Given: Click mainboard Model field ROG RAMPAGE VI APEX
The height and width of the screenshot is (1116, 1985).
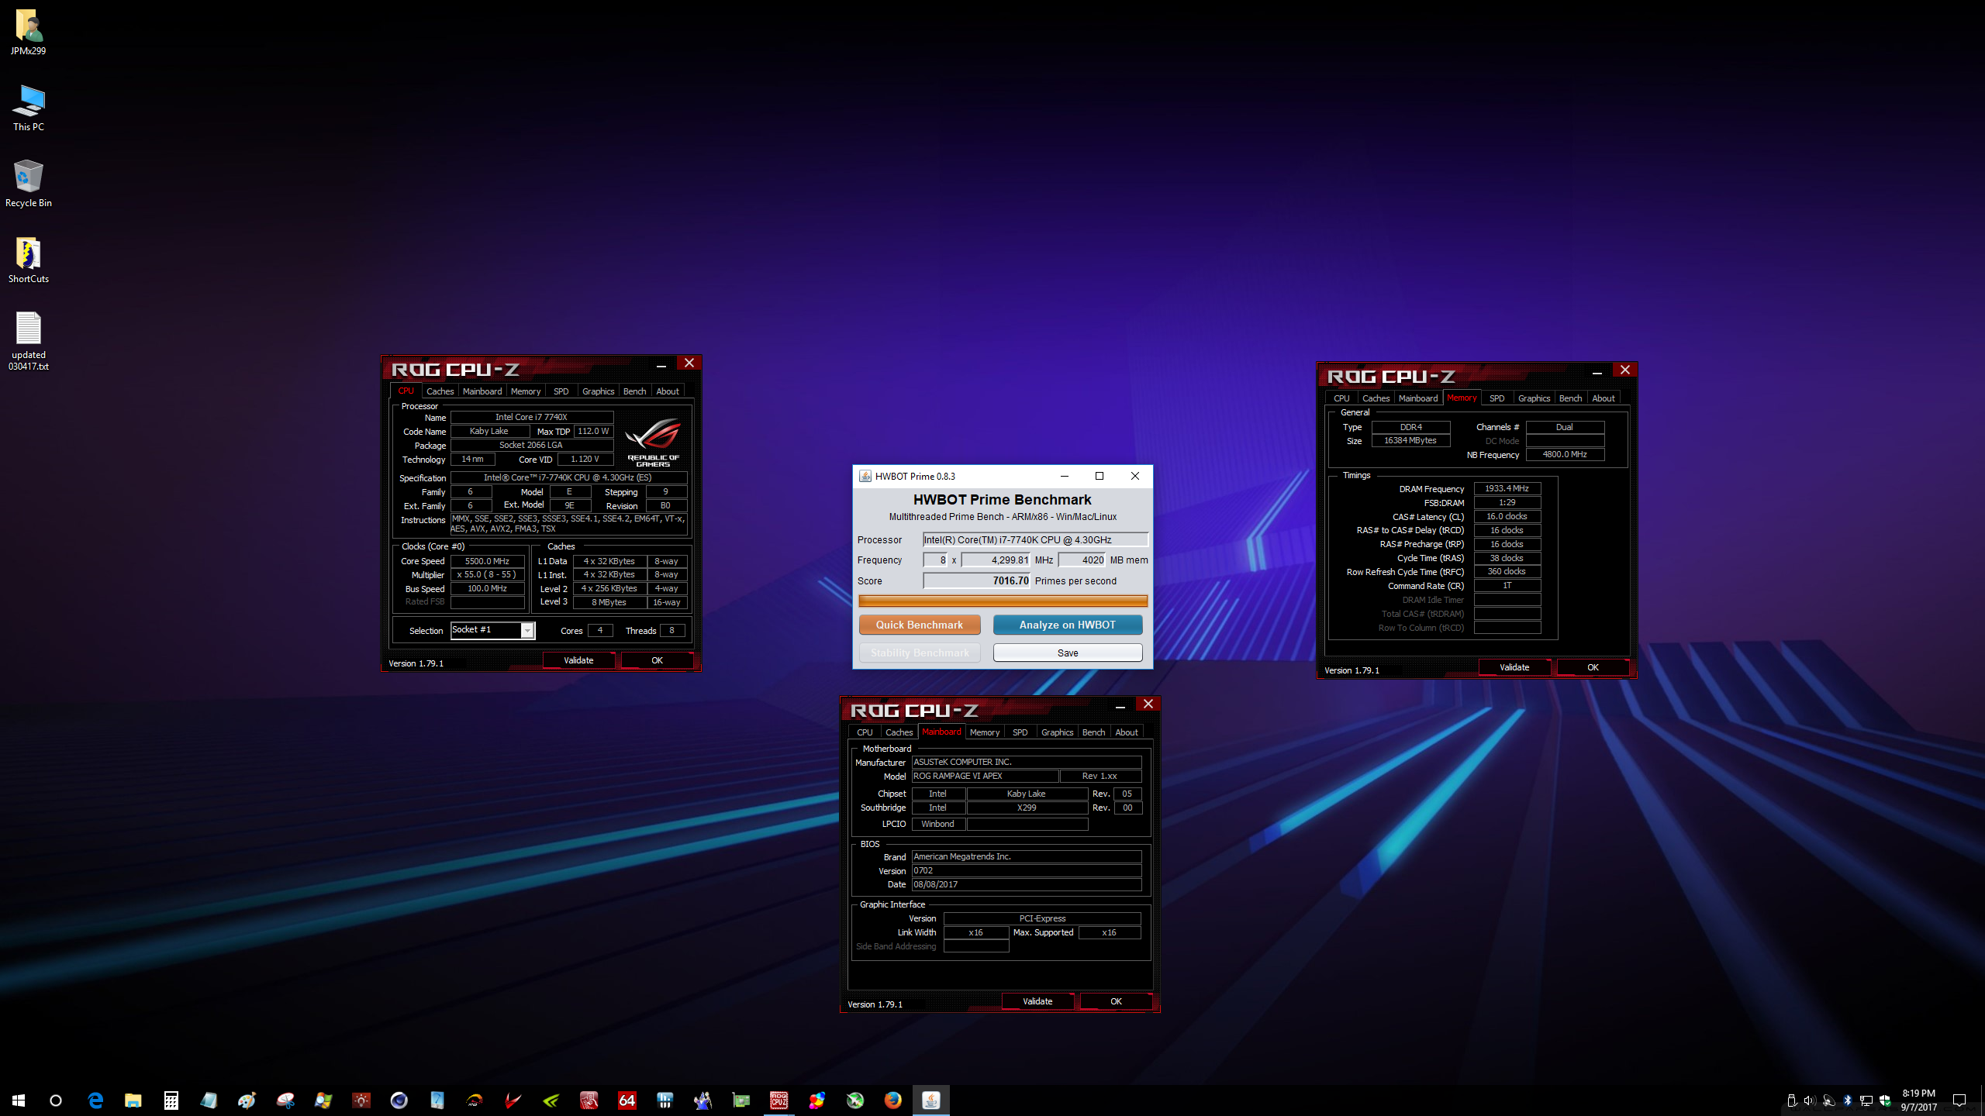Looking at the screenshot, I should click(985, 776).
